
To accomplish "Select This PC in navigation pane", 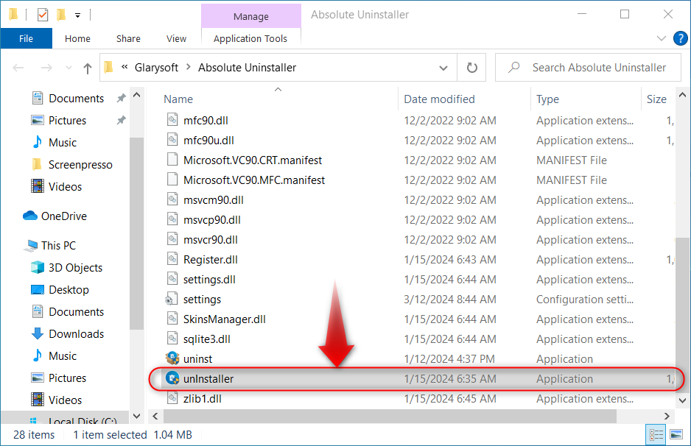I will pos(58,246).
